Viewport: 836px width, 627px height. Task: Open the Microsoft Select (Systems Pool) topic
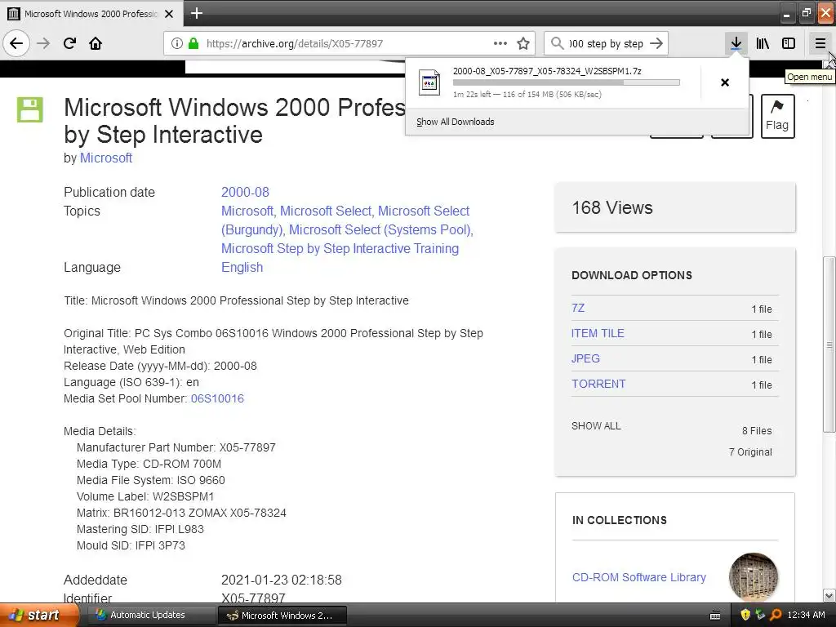pos(381,229)
